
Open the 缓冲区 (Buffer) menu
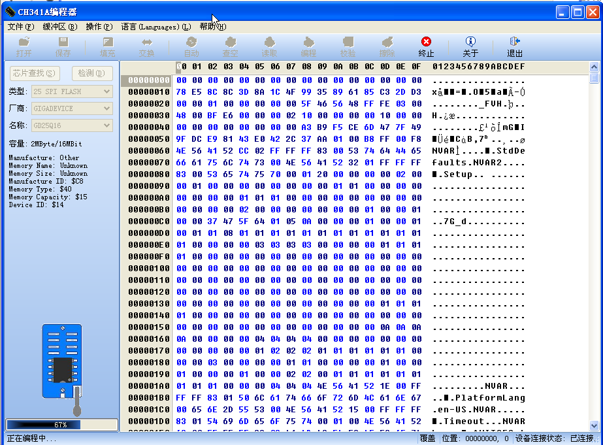click(60, 27)
